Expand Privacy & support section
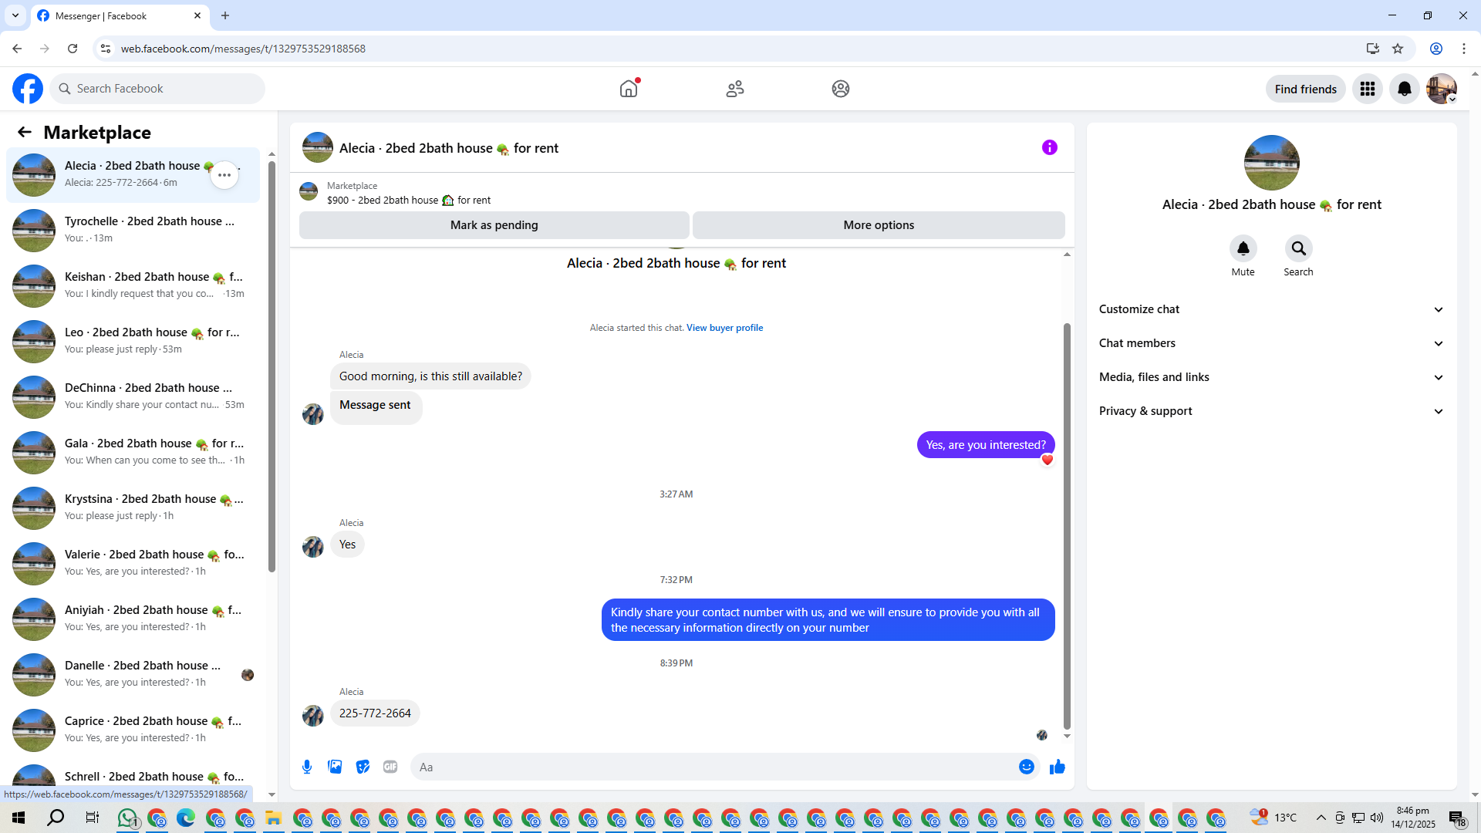Image resolution: width=1481 pixels, height=833 pixels. point(1271,411)
